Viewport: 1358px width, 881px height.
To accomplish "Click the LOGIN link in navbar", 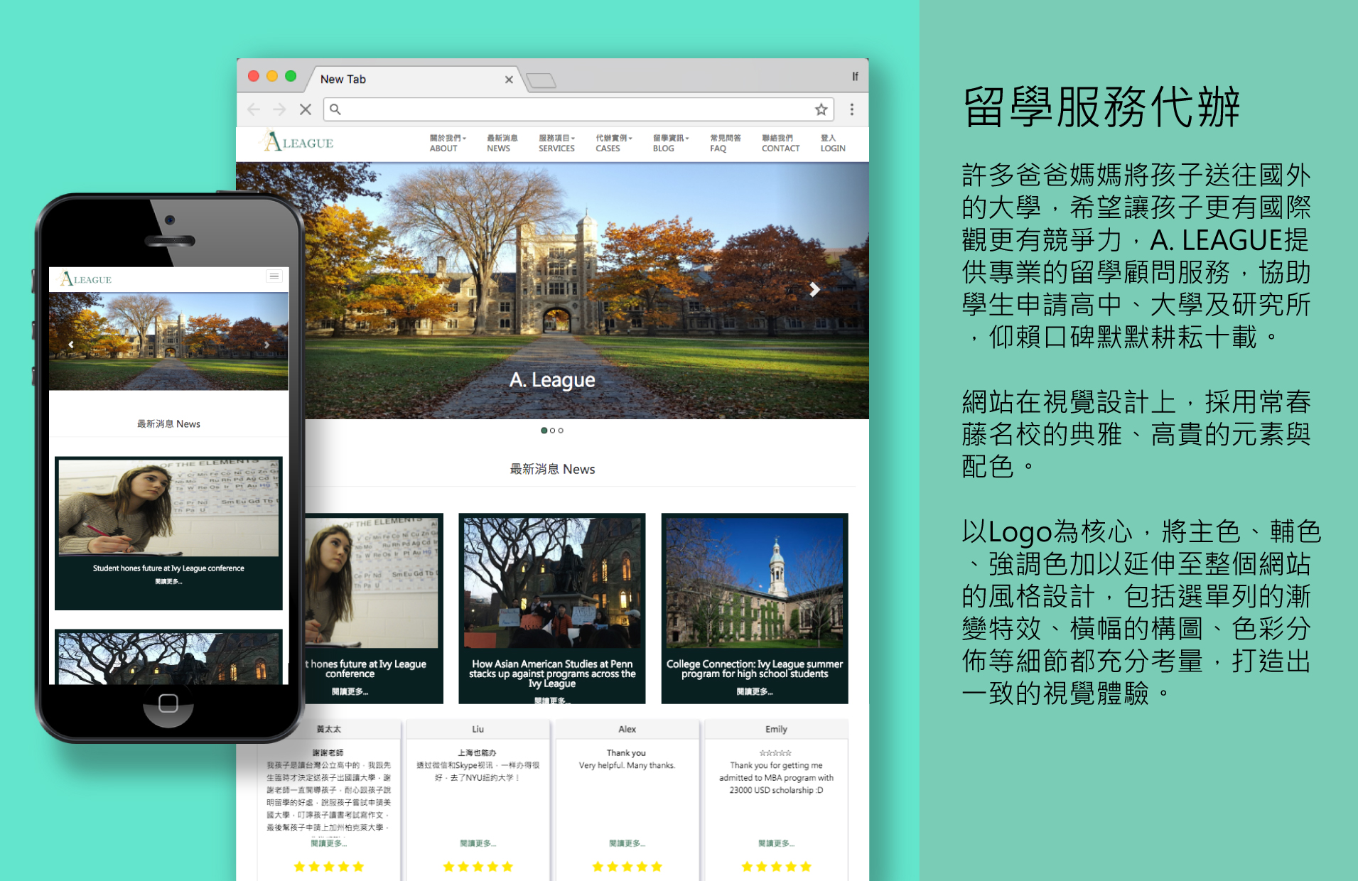I will [x=832, y=143].
